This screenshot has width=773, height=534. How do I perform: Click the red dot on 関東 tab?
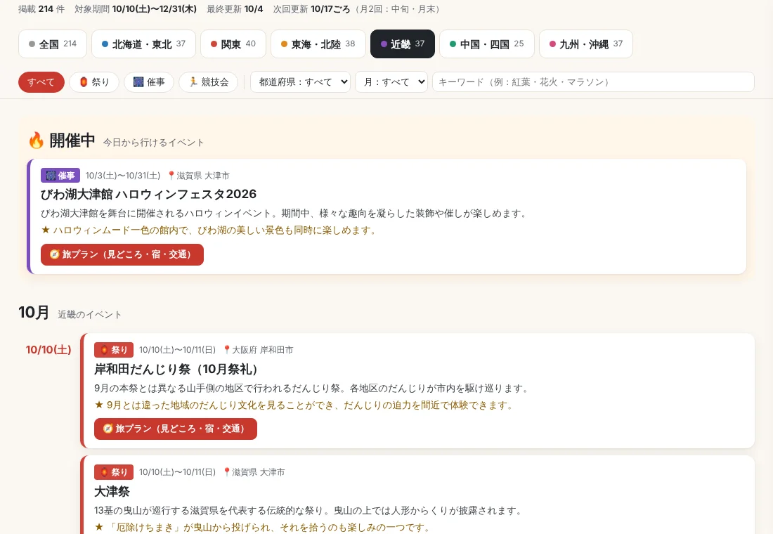point(214,44)
